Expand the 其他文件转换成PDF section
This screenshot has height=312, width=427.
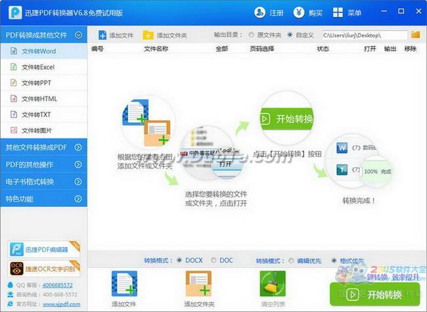pyautogui.click(x=43, y=147)
